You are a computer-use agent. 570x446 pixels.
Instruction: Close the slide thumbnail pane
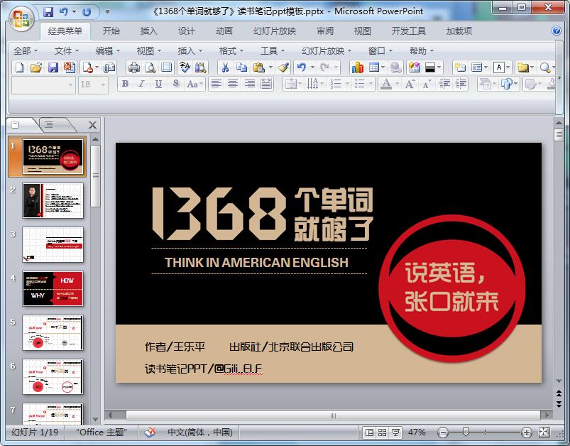(93, 125)
